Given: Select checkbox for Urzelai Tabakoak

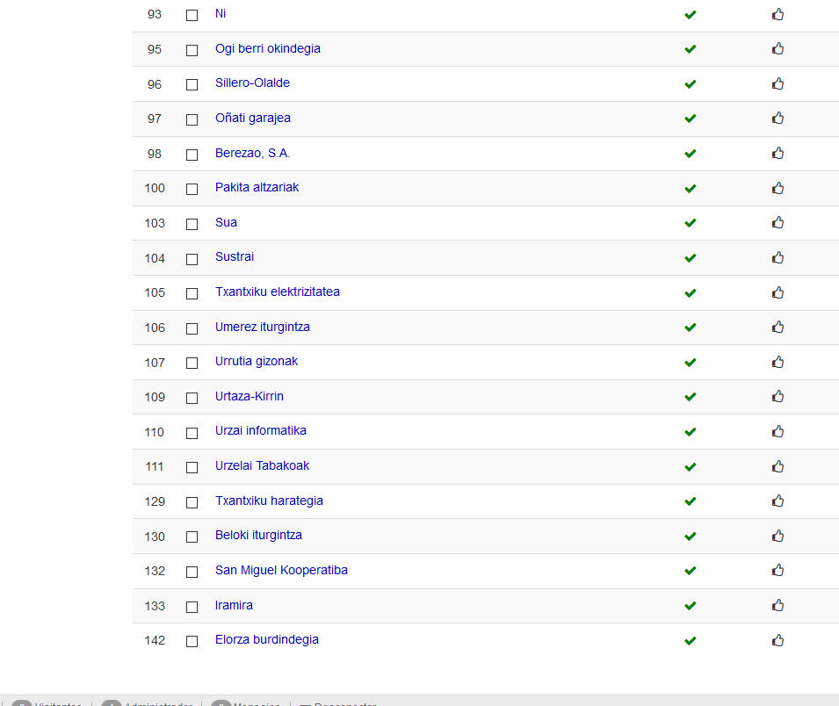Looking at the screenshot, I should pos(192,467).
